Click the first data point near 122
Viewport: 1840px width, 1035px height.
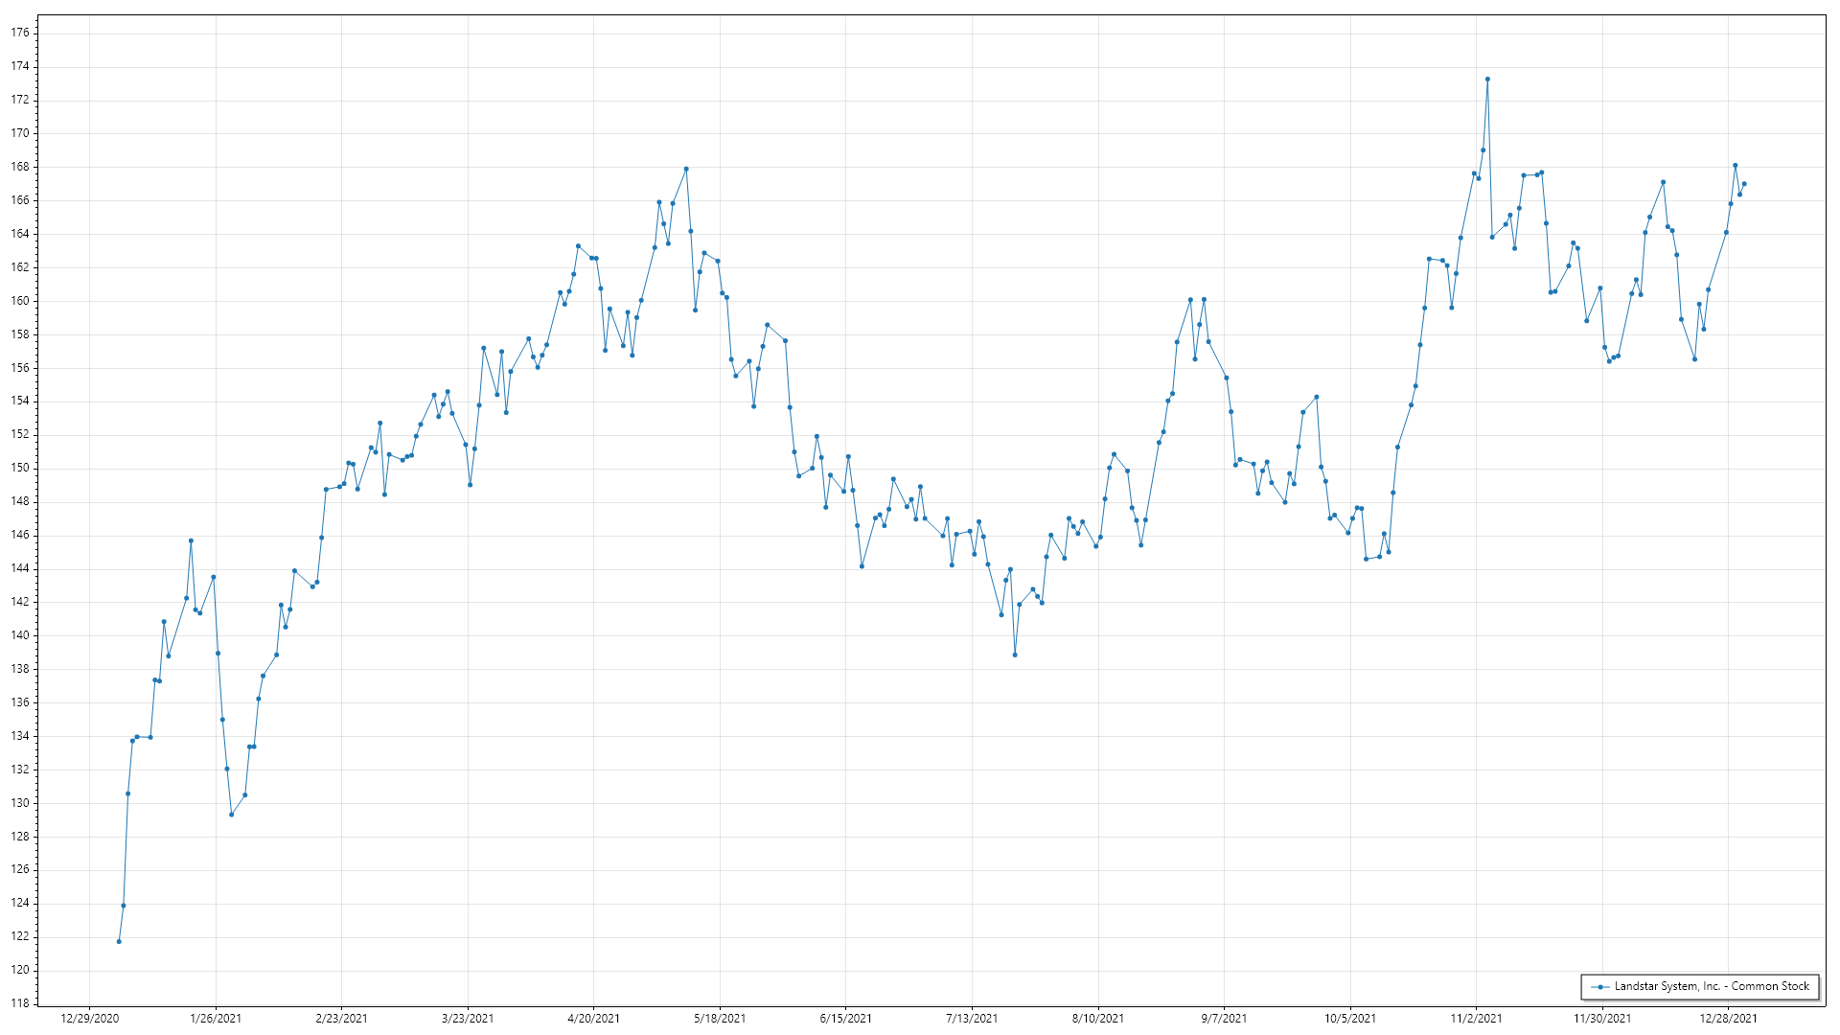coord(119,941)
